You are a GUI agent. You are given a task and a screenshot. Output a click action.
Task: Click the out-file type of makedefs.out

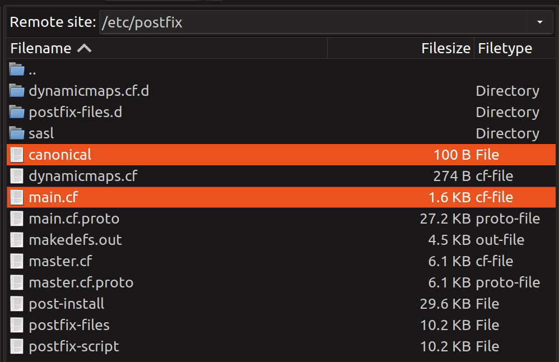click(x=500, y=240)
